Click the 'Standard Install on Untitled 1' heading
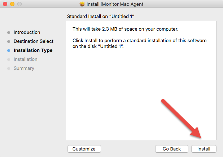 coord(101,16)
